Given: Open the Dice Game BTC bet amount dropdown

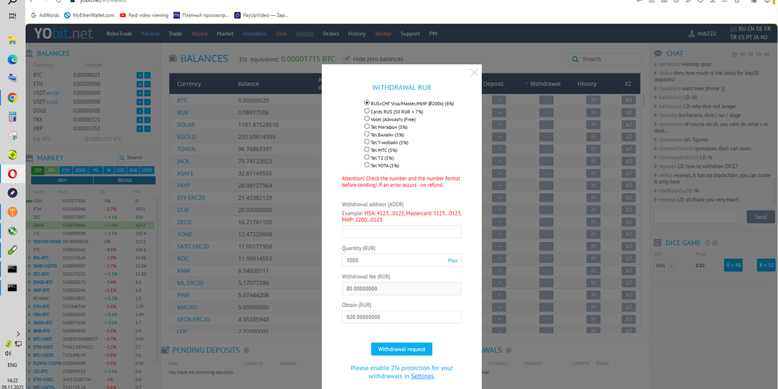Looking at the screenshot, I should [x=666, y=265].
